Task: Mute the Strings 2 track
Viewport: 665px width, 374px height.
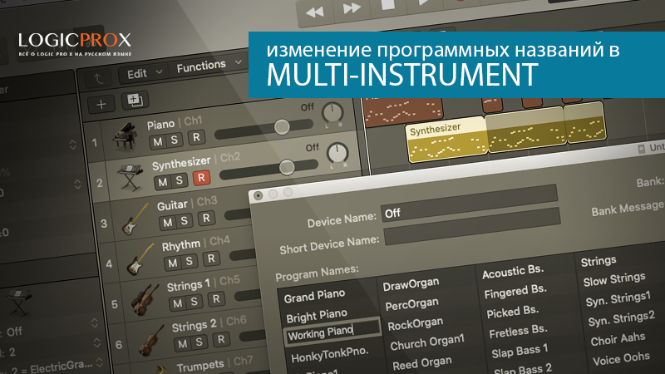Action: pos(183,344)
